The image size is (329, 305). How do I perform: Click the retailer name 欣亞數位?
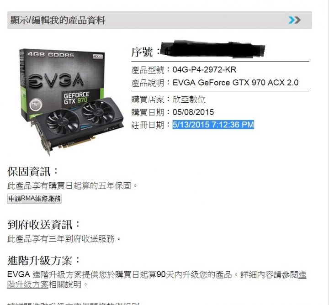pyautogui.click(x=189, y=100)
